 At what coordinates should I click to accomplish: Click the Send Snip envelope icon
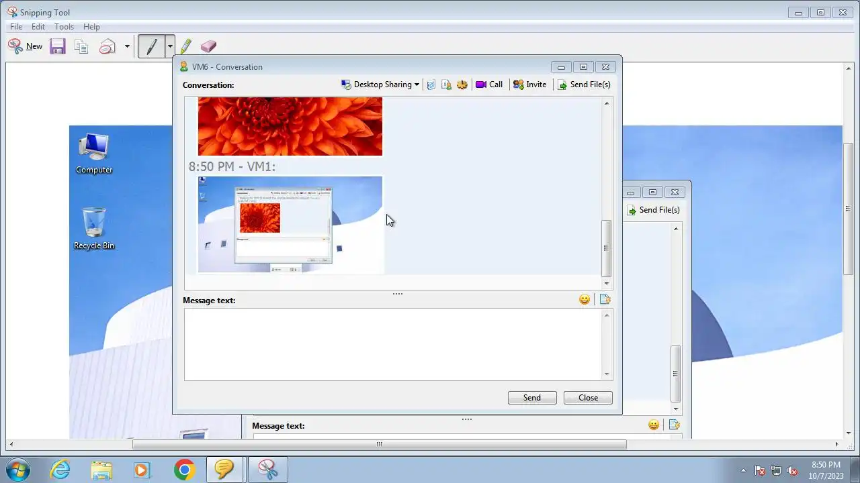point(107,46)
